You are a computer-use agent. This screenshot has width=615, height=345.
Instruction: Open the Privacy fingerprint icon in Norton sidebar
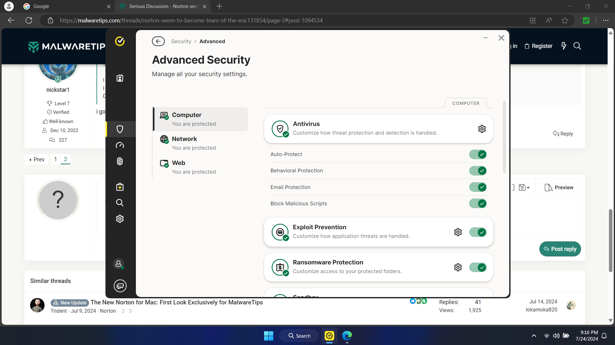coord(120,161)
